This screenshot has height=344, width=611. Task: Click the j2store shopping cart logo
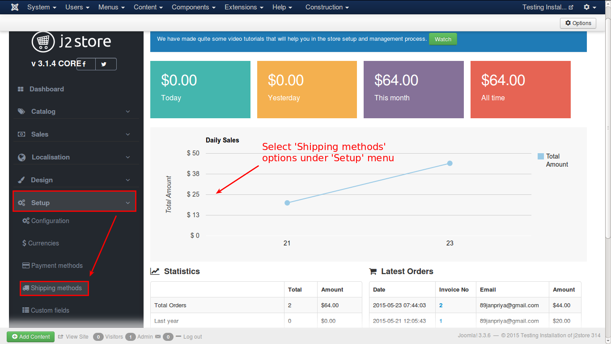[43, 42]
